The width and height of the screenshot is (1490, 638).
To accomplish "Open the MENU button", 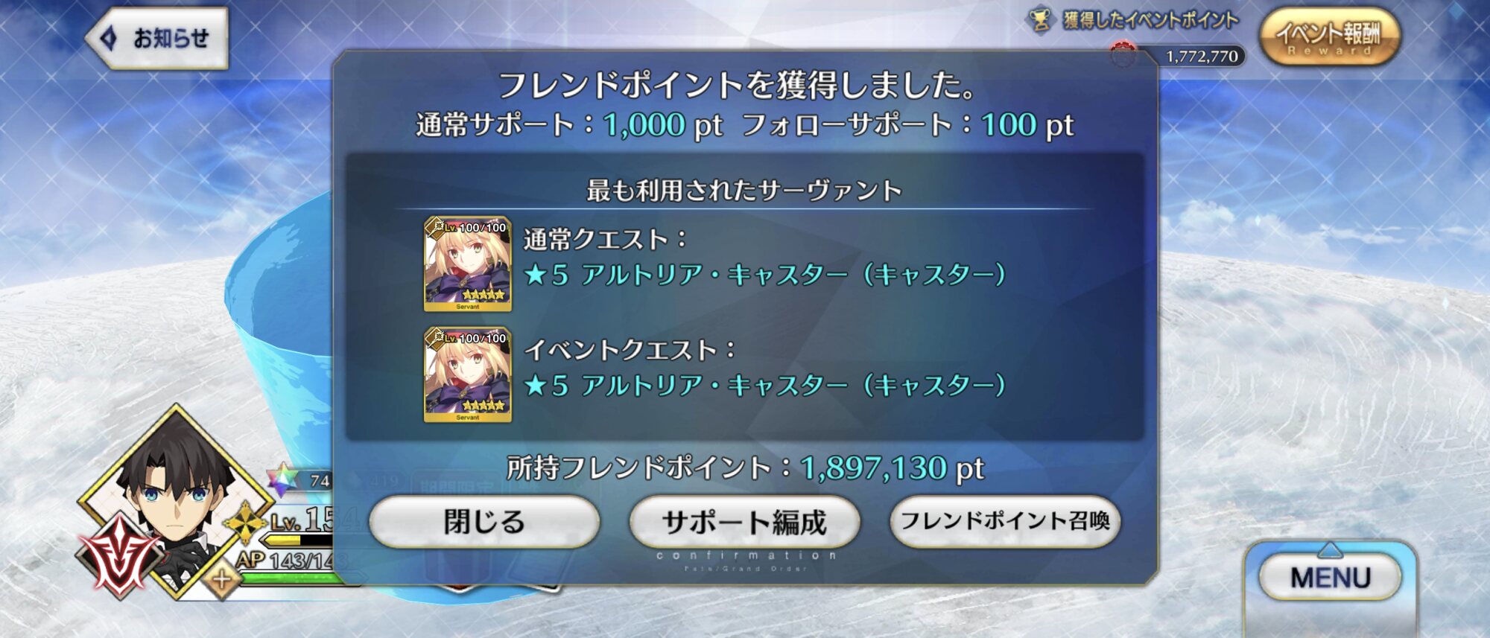I will (1330, 577).
